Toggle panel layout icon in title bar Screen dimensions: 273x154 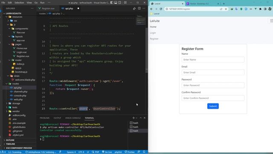point(116,3)
